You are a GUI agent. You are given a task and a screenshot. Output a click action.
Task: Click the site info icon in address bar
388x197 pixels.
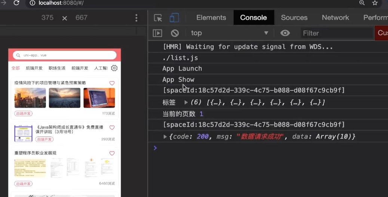click(33, 3)
